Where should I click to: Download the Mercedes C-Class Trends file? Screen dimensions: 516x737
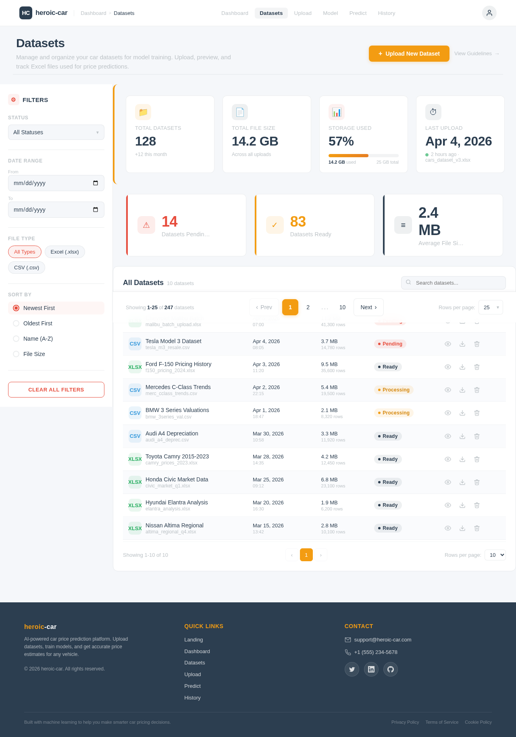pyautogui.click(x=462, y=390)
